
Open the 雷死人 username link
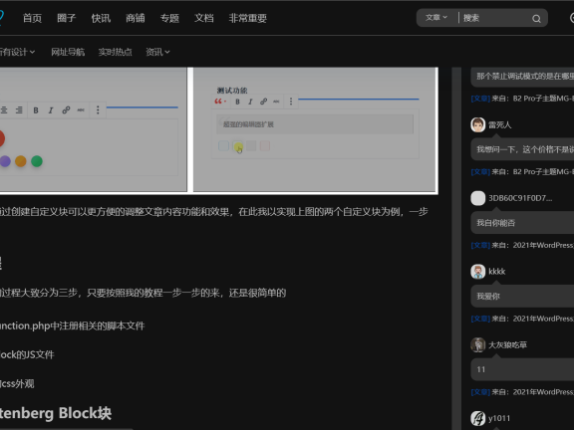499,125
